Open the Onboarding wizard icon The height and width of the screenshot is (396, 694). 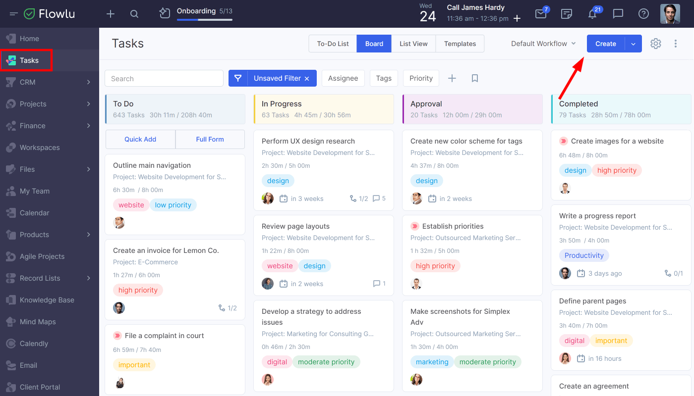[165, 13]
